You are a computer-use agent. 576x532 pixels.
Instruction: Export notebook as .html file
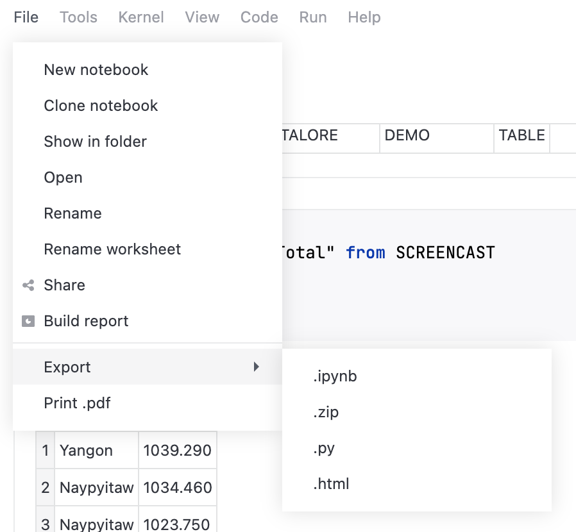point(332,484)
